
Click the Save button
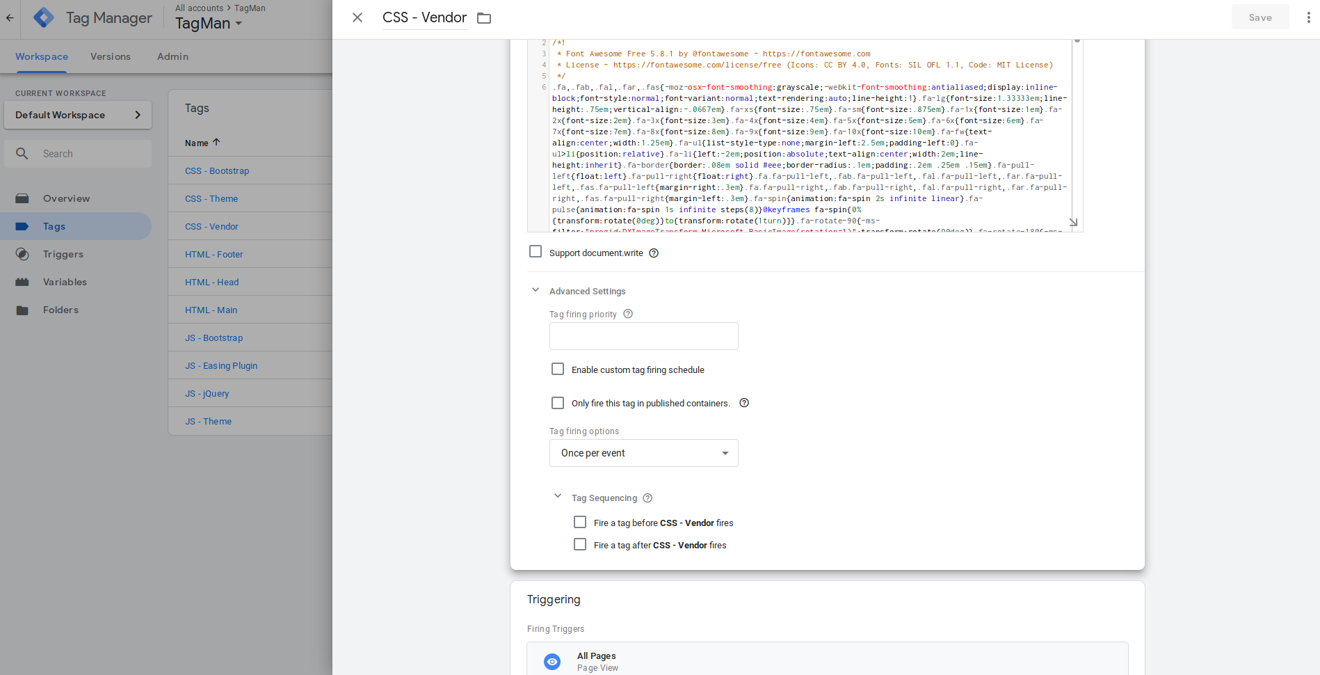point(1260,17)
